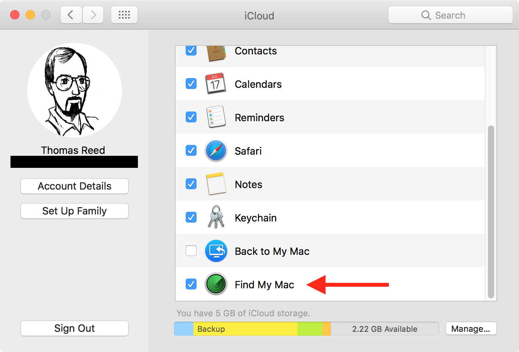Show all preferences with grid button

pos(124,15)
